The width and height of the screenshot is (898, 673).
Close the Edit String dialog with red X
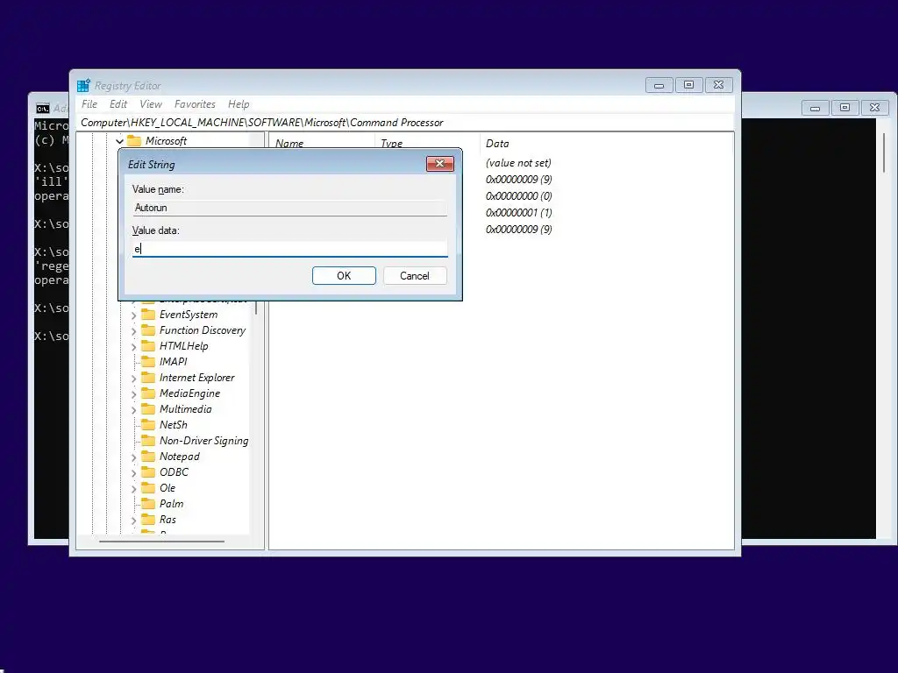(x=440, y=164)
